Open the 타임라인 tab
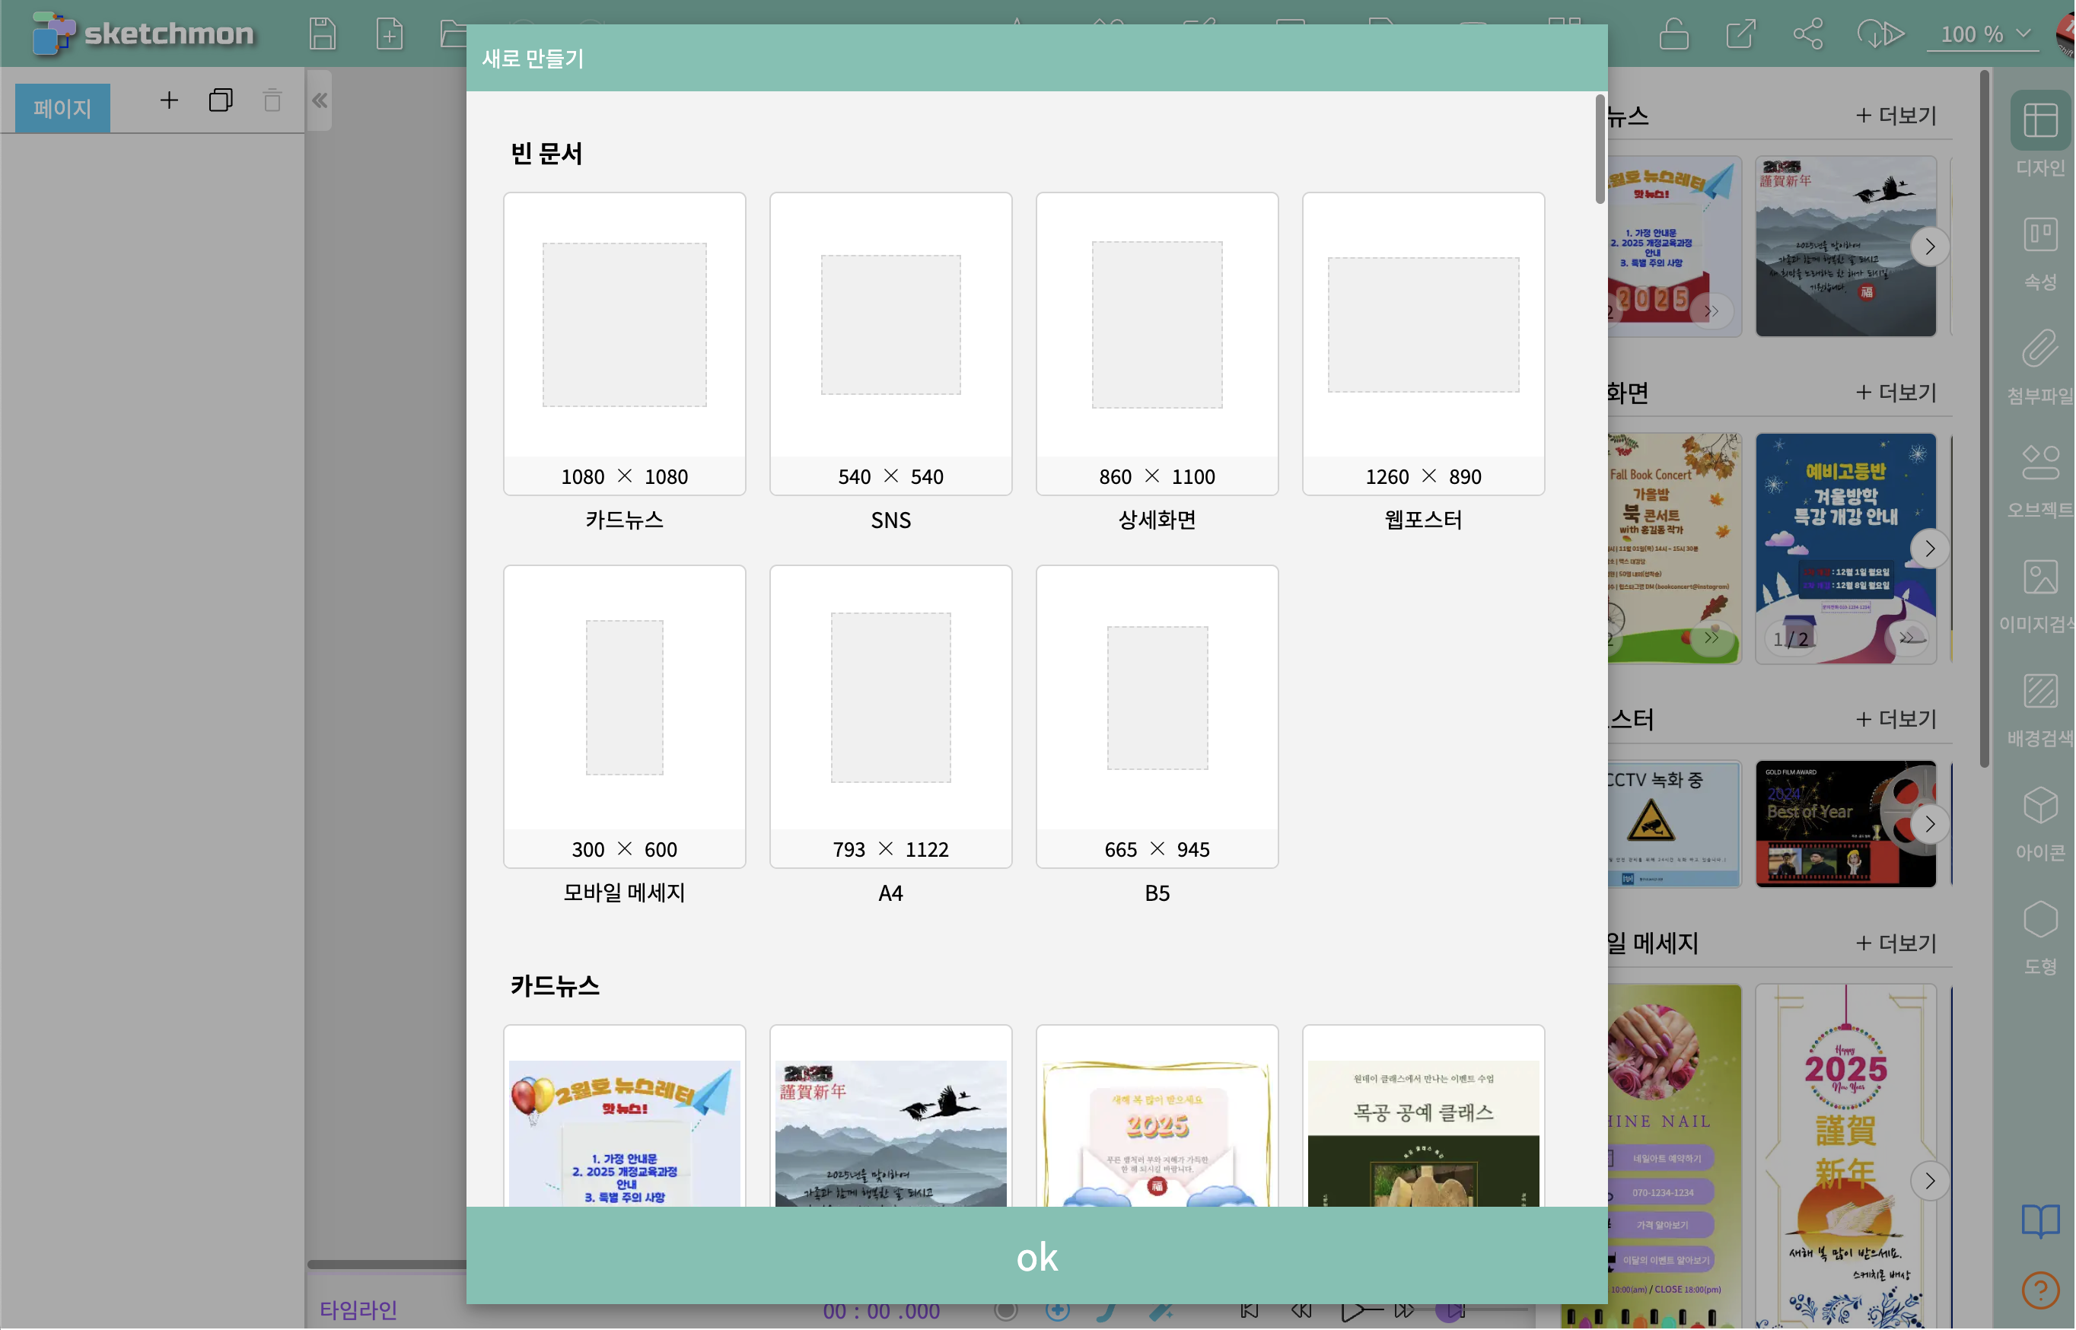 click(x=358, y=1310)
